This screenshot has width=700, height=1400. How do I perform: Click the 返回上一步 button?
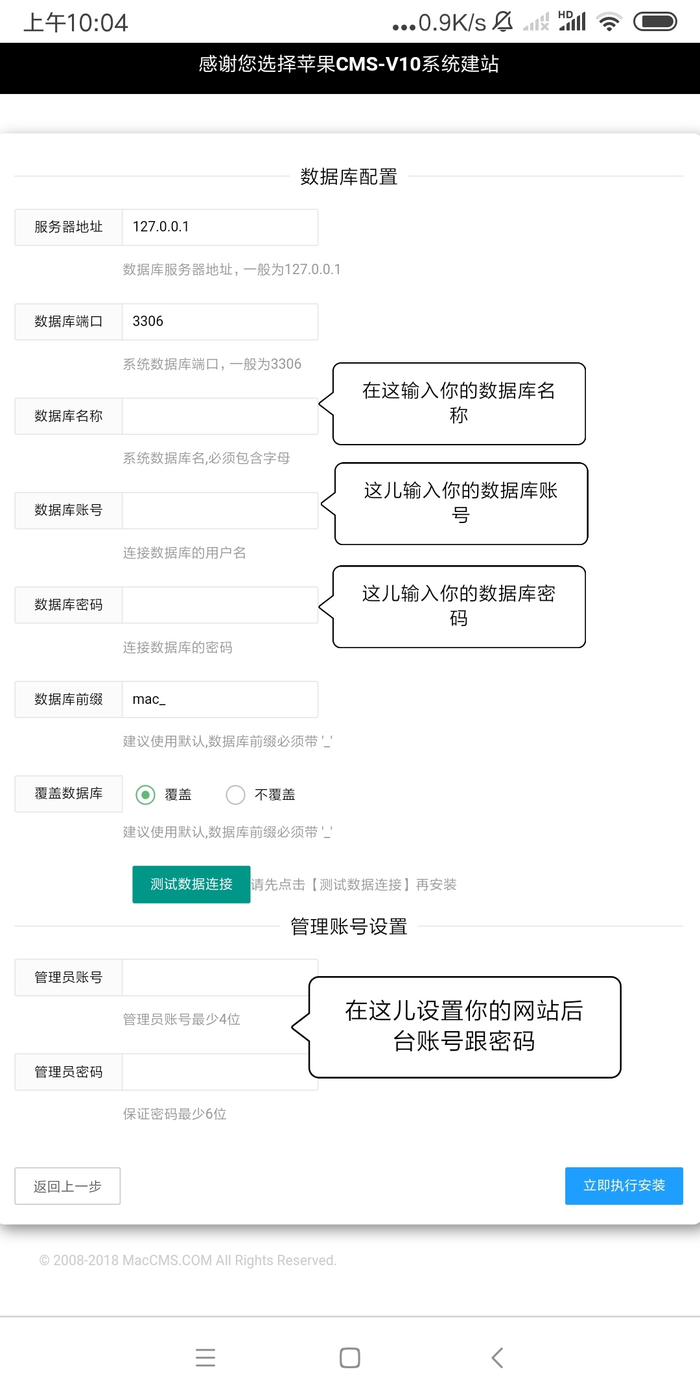67,1186
